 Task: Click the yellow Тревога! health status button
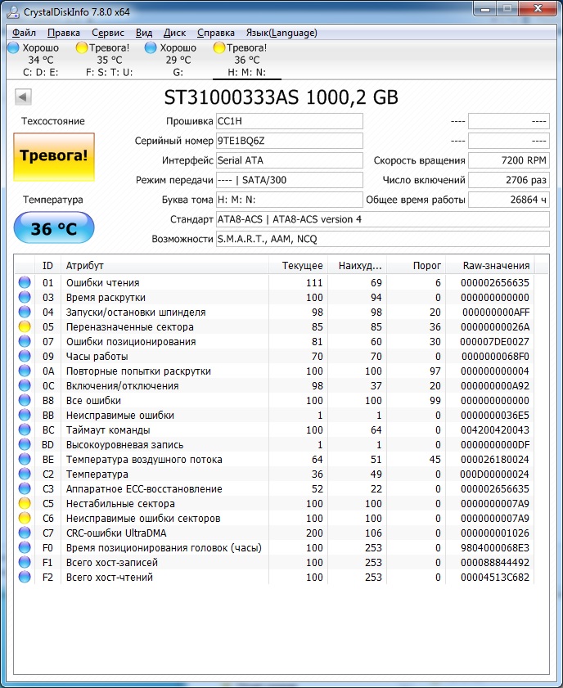pos(53,157)
